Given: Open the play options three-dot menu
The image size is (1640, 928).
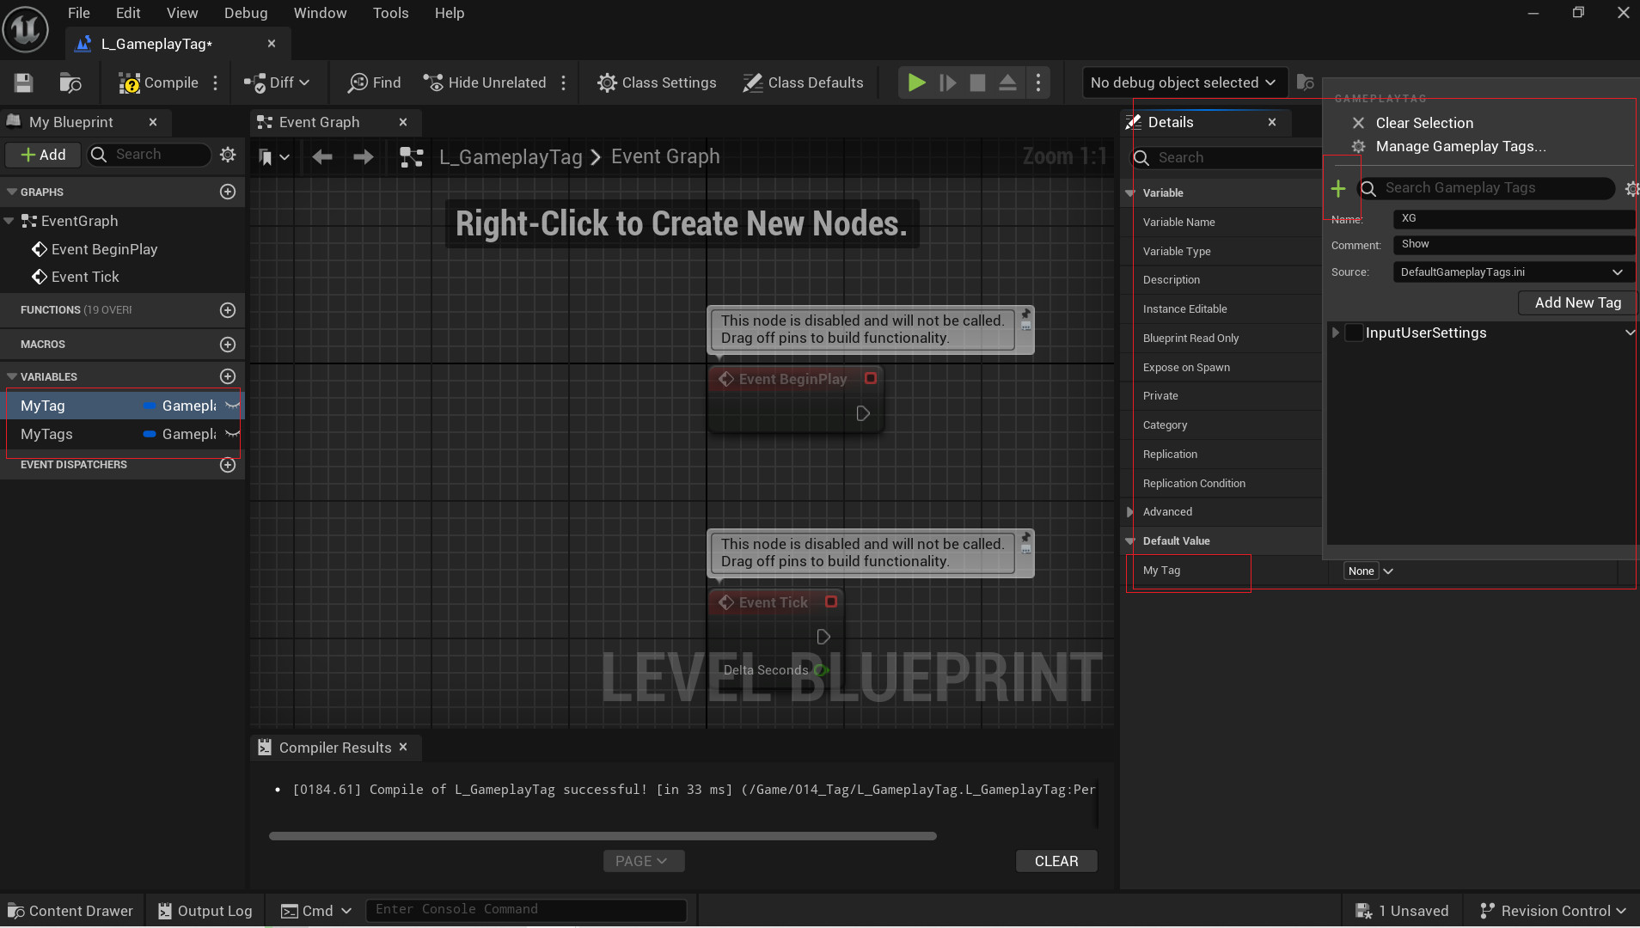Looking at the screenshot, I should [1038, 82].
